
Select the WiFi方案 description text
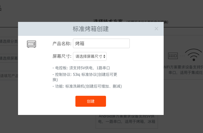coord(183,70)
